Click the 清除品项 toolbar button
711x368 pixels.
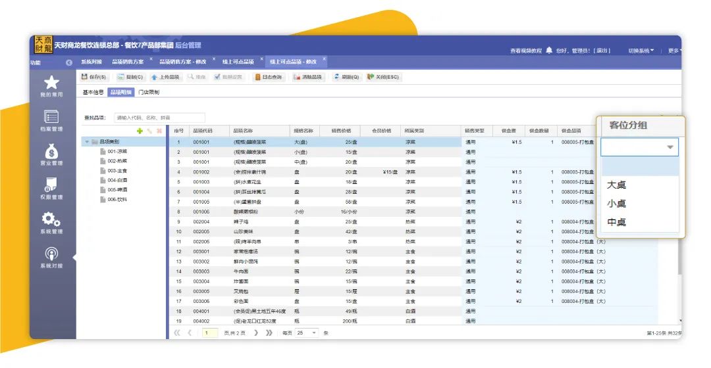tap(308, 77)
